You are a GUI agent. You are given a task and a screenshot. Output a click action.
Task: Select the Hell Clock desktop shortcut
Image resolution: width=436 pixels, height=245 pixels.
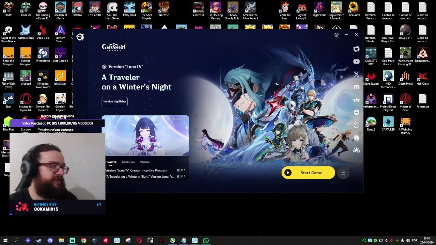(x=423, y=78)
